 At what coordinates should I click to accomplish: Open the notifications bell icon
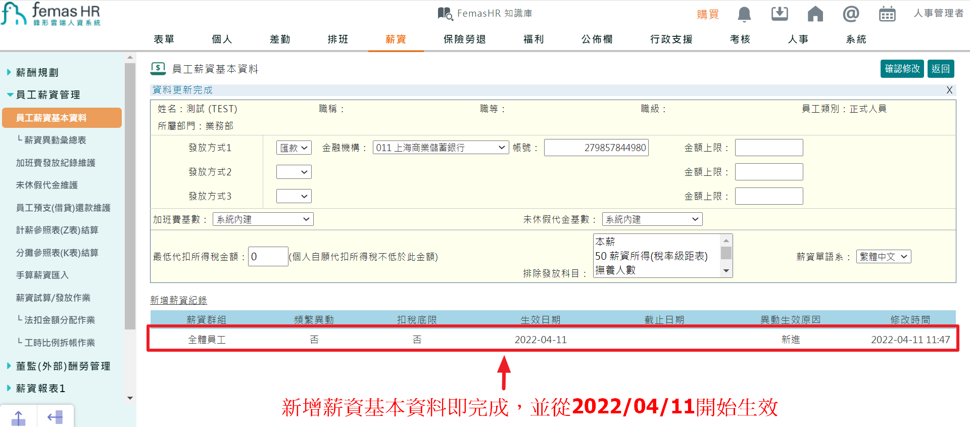point(744,14)
